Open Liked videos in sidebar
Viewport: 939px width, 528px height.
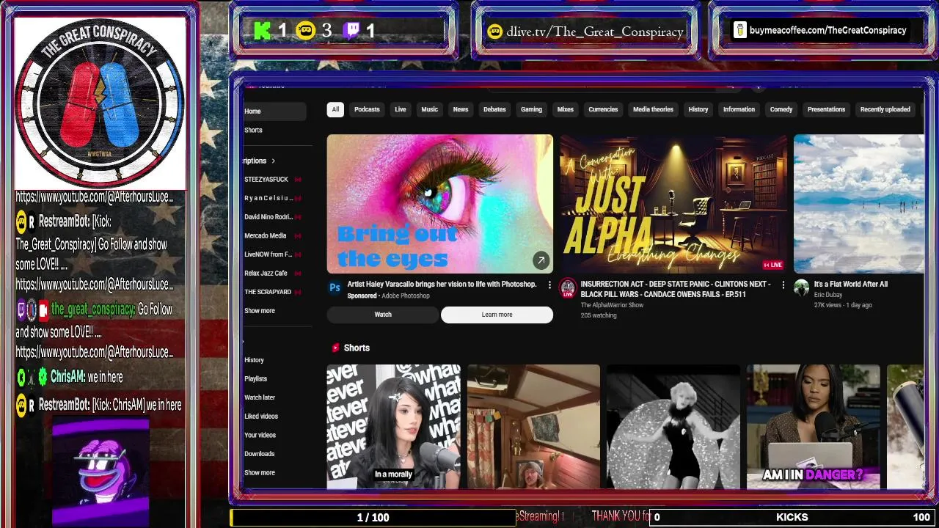click(261, 417)
